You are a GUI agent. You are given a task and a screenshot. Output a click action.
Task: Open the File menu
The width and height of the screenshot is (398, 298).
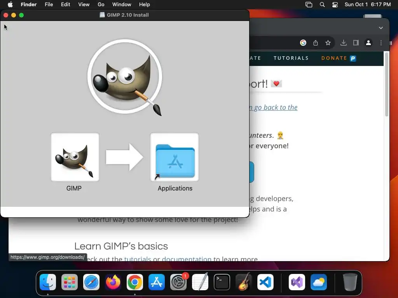coord(49,5)
